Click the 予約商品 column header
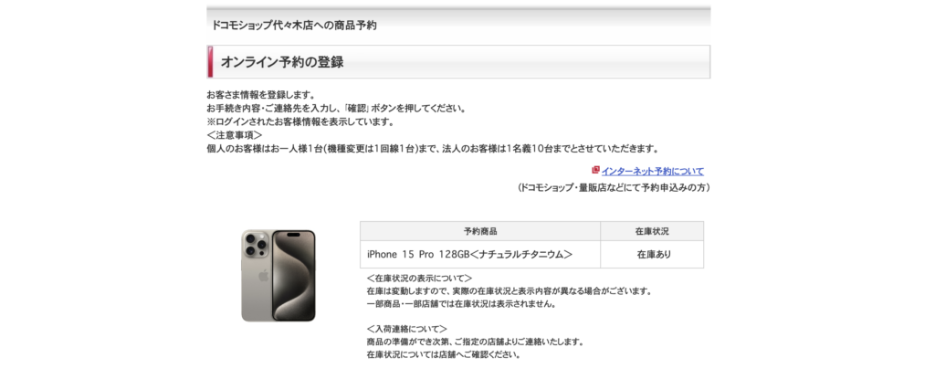Viewport: 935px width, 379px height. [480, 232]
